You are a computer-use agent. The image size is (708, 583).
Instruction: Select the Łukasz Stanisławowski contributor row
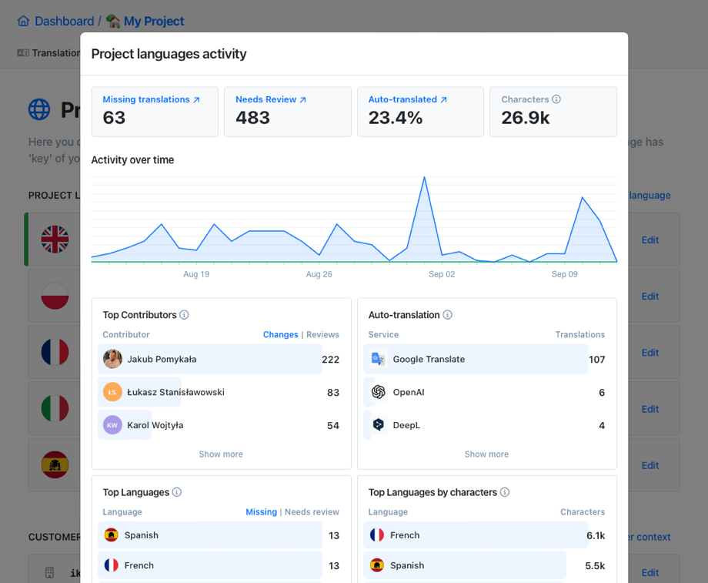click(x=221, y=392)
